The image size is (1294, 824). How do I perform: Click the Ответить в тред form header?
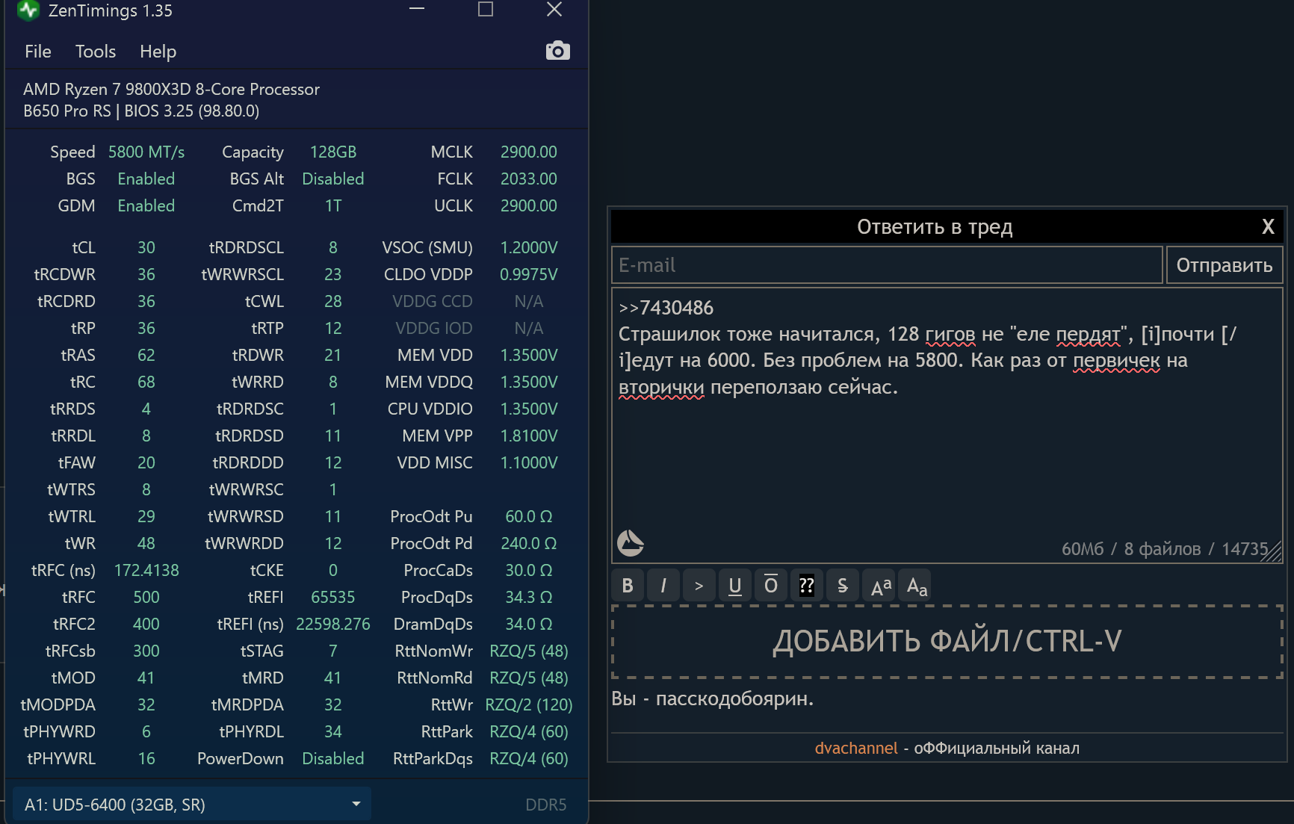[x=935, y=227]
